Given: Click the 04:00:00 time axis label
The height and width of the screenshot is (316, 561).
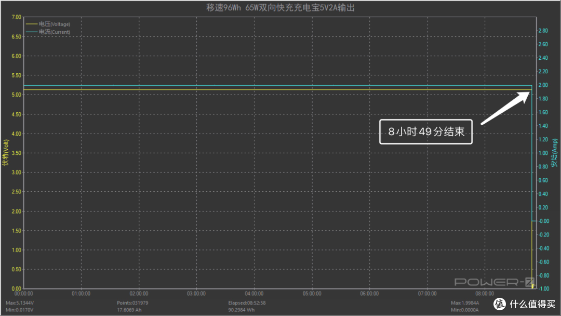Looking at the screenshot, I should pos(255,294).
